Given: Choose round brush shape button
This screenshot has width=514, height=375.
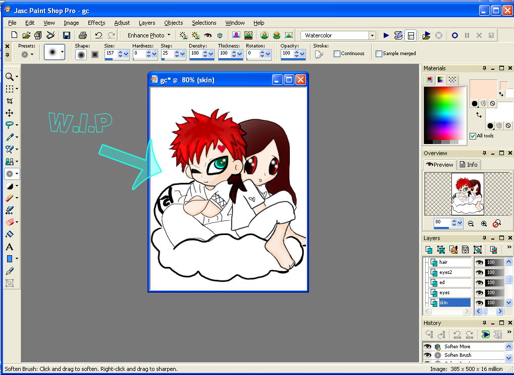Looking at the screenshot, I should point(81,55).
